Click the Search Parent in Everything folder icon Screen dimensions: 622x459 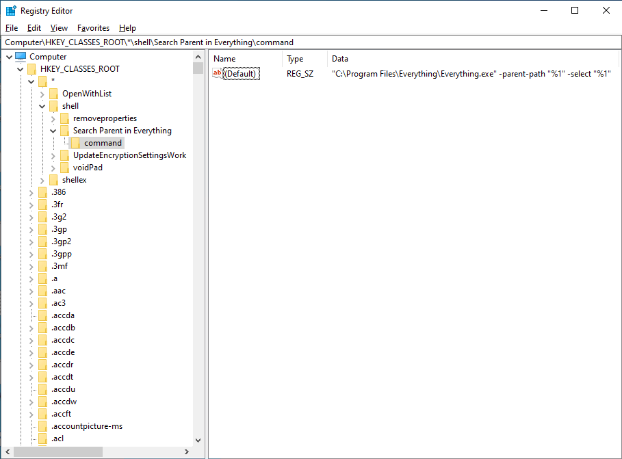tap(64, 130)
